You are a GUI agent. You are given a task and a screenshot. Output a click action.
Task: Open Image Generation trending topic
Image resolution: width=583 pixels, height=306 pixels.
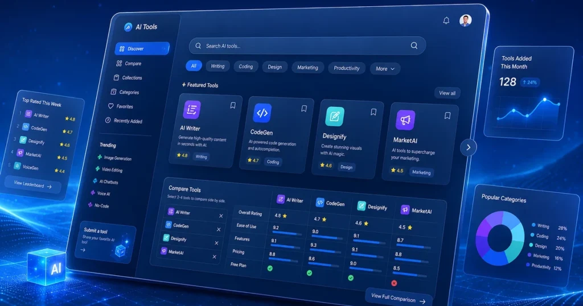[x=114, y=158]
